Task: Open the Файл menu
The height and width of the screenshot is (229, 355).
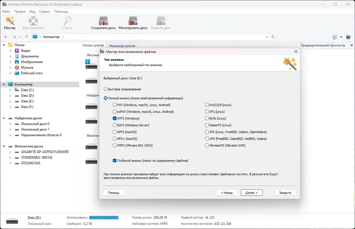Action: pyautogui.click(x=6, y=12)
